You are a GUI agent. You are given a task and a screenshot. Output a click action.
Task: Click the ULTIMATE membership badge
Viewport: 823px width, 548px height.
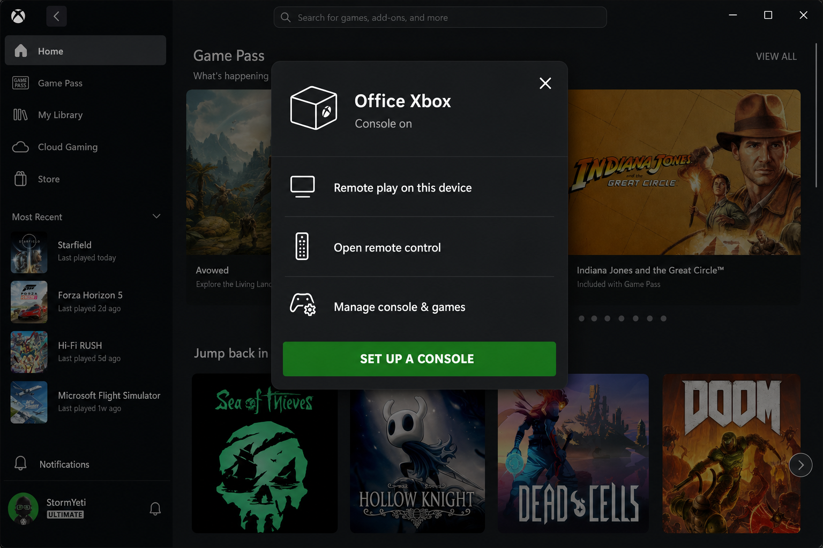point(65,515)
